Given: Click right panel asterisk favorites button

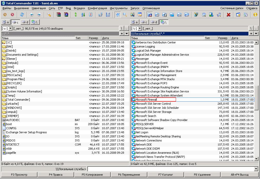Looking at the screenshot, I should pos(251,34).
